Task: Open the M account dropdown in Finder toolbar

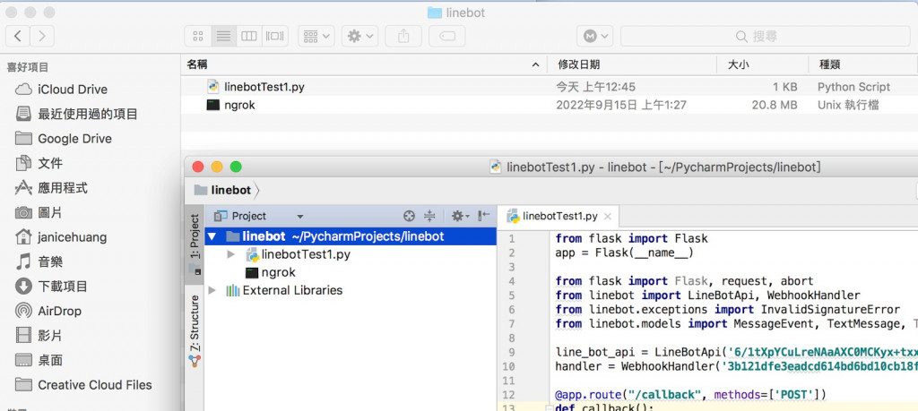Action: [595, 36]
